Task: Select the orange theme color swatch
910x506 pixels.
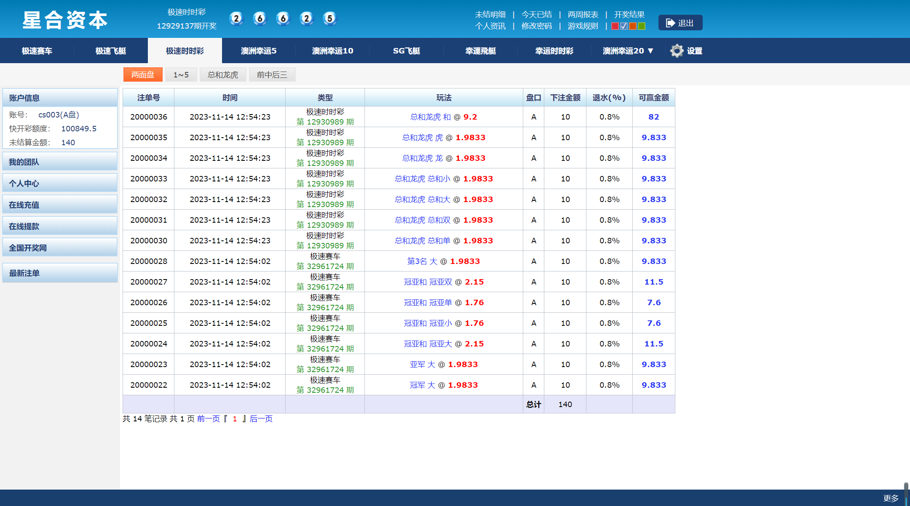Action: 632,26
